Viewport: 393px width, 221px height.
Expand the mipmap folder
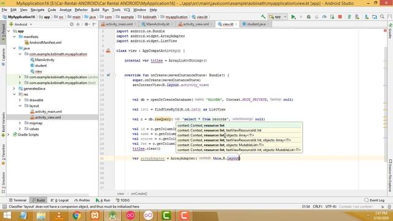[20, 123]
